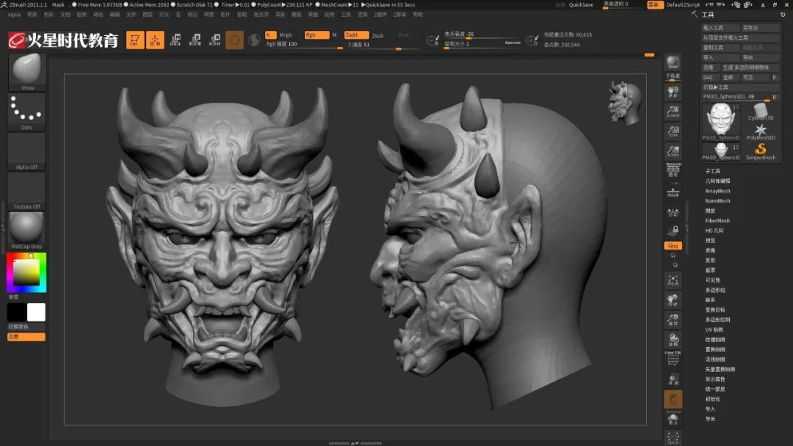The height and width of the screenshot is (446, 793).
Task: Open the Alpha Off selector
Action: pos(27,152)
